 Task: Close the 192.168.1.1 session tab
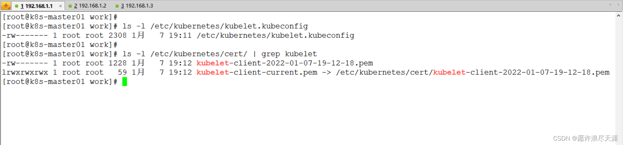pos(60,6)
